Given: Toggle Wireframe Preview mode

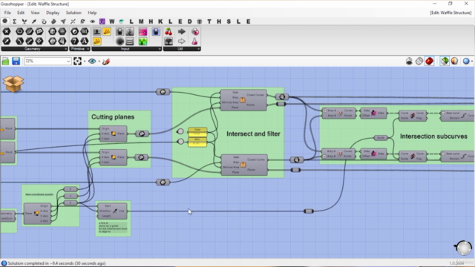Looking at the screenshot, I should click(419, 61).
